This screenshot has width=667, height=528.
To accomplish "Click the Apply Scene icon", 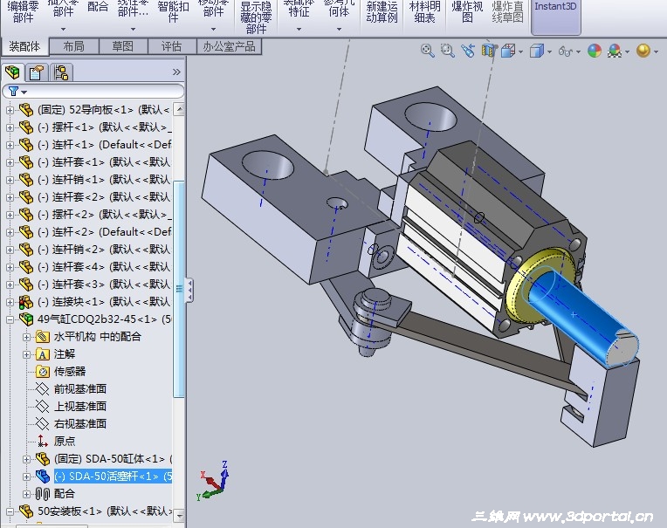I will 615,51.
